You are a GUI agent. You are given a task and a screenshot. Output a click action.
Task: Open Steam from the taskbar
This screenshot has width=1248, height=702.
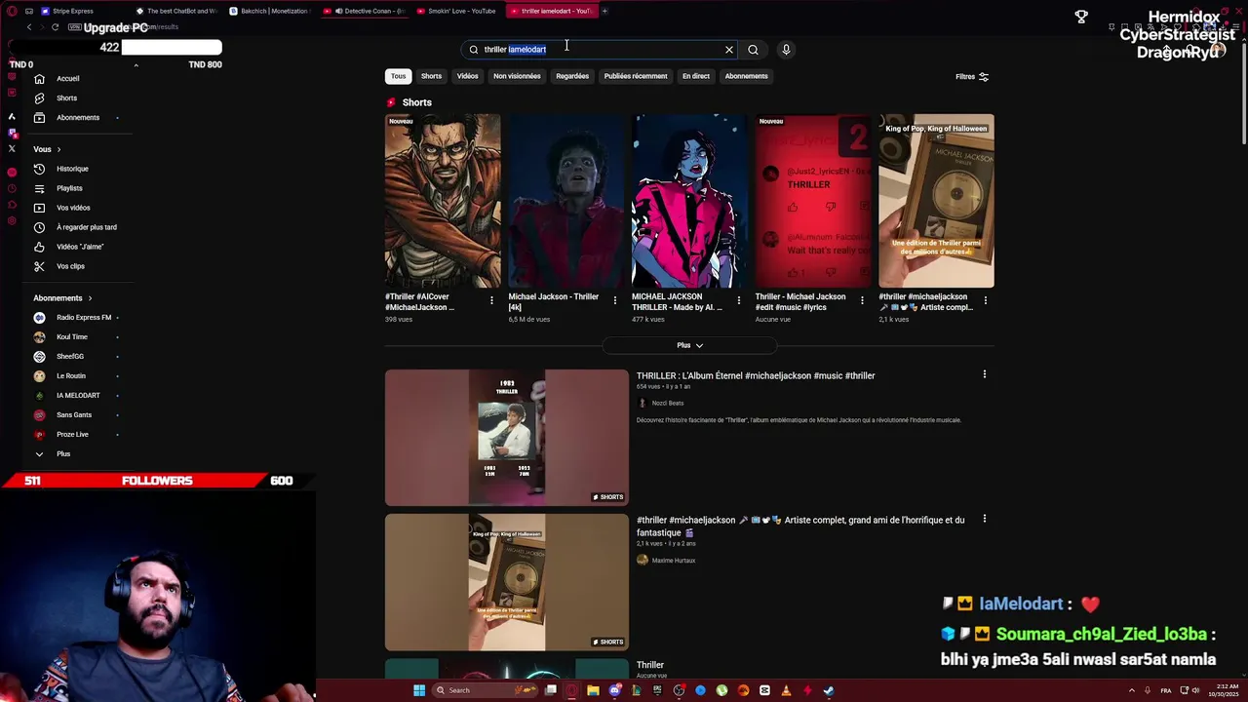pyautogui.click(x=829, y=690)
